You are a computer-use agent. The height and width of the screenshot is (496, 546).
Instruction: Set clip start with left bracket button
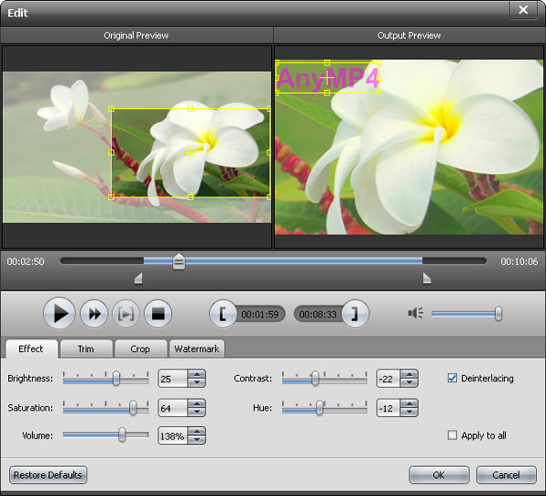[223, 314]
